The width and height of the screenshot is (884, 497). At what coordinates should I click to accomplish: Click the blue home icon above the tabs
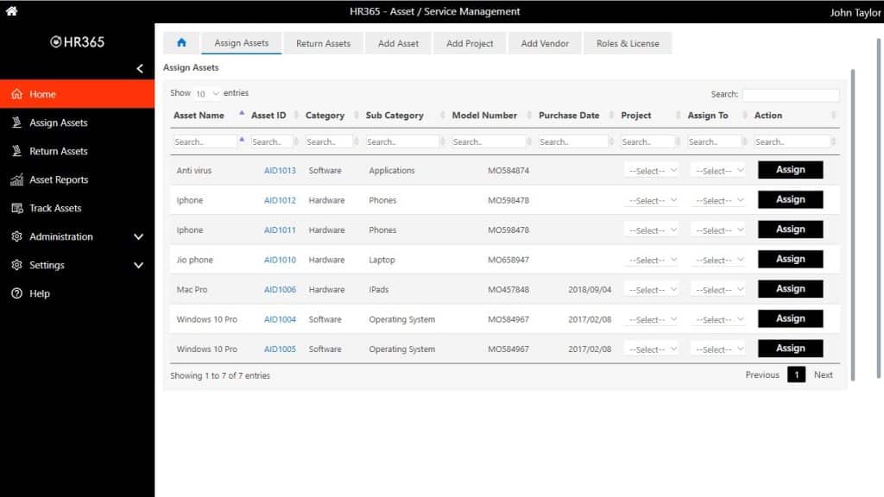click(x=181, y=41)
